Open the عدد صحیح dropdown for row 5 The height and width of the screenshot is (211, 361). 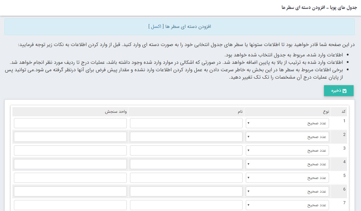[x=287, y=177]
